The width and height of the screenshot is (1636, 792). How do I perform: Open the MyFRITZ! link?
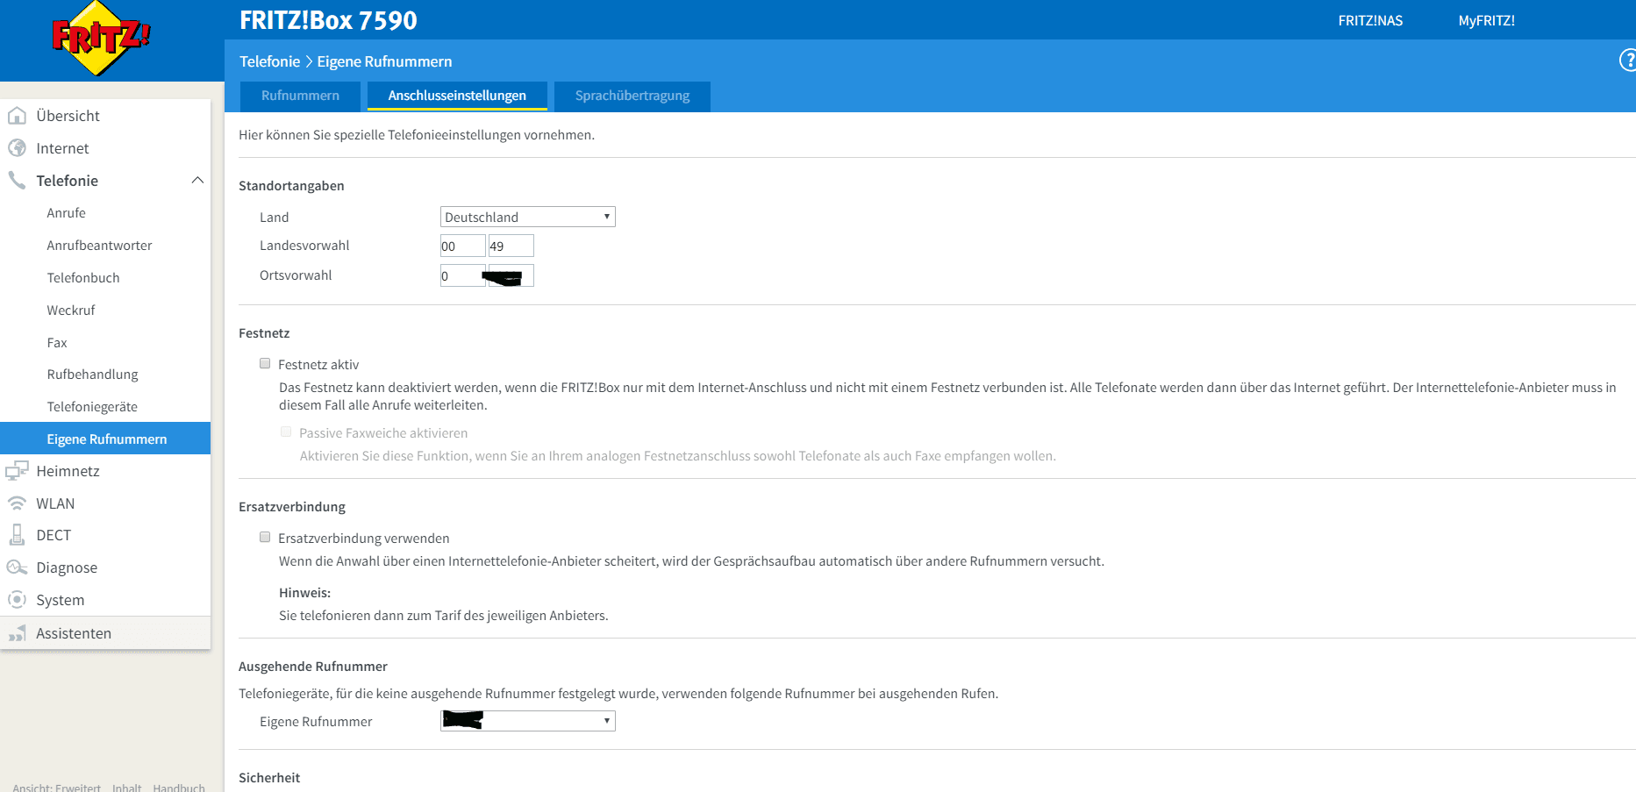point(1487,20)
